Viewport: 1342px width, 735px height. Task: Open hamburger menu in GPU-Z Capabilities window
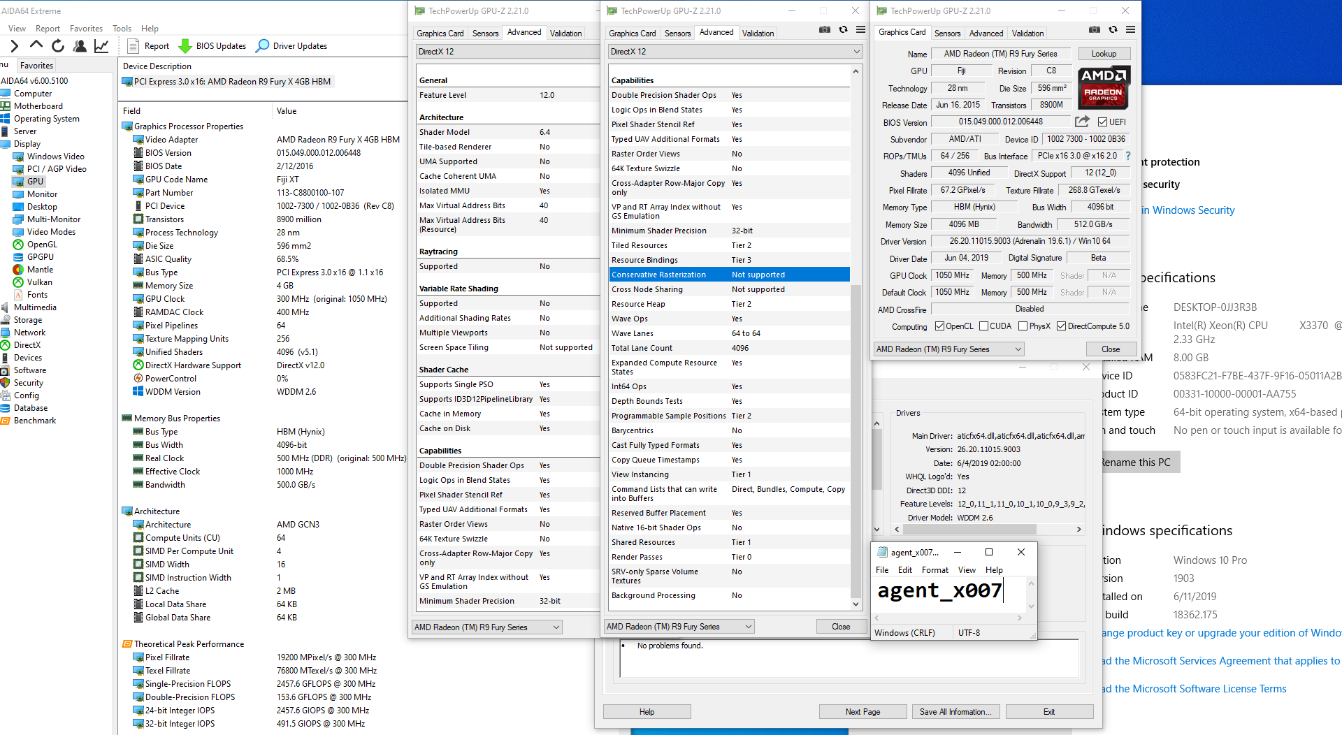[860, 30]
